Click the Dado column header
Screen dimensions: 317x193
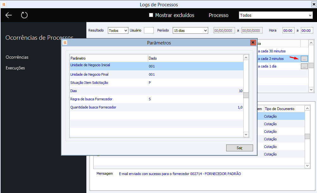(196, 58)
